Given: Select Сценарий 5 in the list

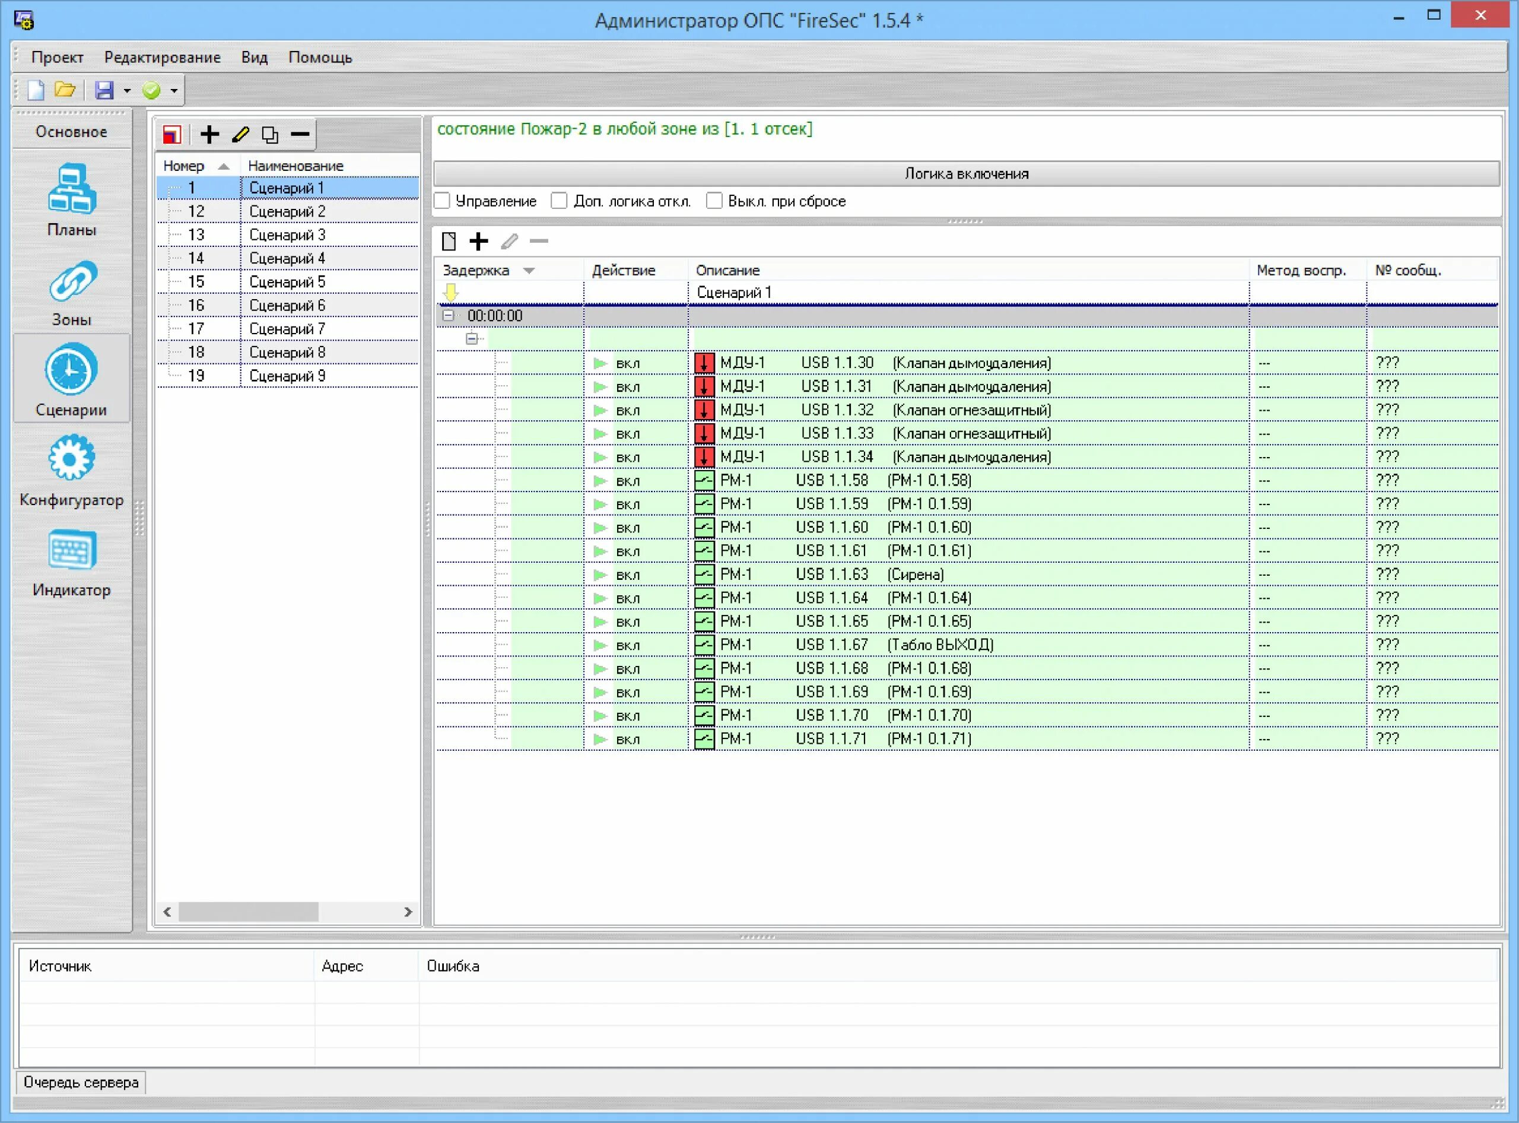Looking at the screenshot, I should point(288,282).
